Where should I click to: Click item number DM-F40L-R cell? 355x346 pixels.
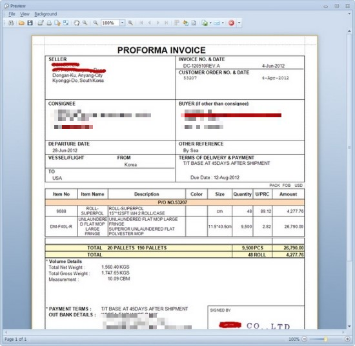coord(61,226)
